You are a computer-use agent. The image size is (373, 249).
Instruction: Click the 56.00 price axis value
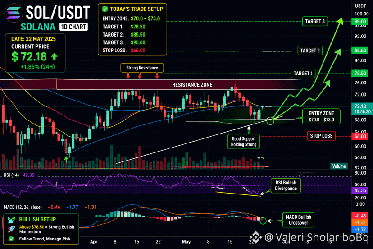360,157
